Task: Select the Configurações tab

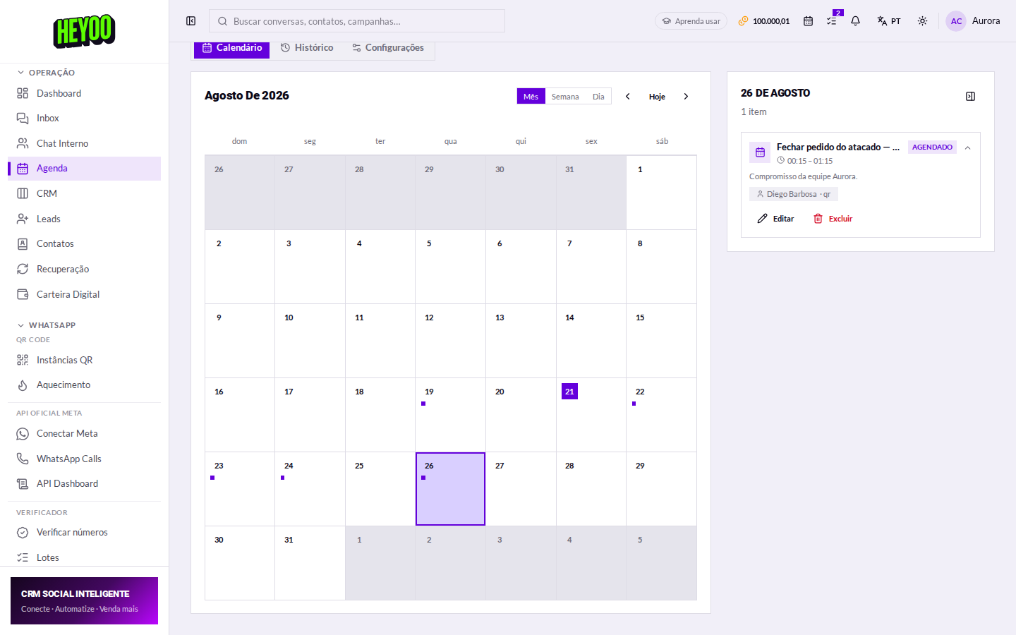Action: pos(388,48)
